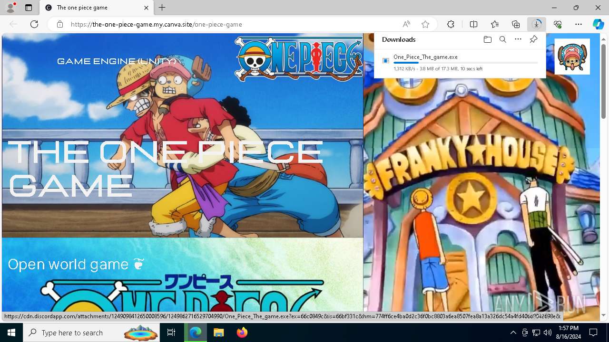
Task: Search downloads with the magnifier icon
Action: [503, 39]
